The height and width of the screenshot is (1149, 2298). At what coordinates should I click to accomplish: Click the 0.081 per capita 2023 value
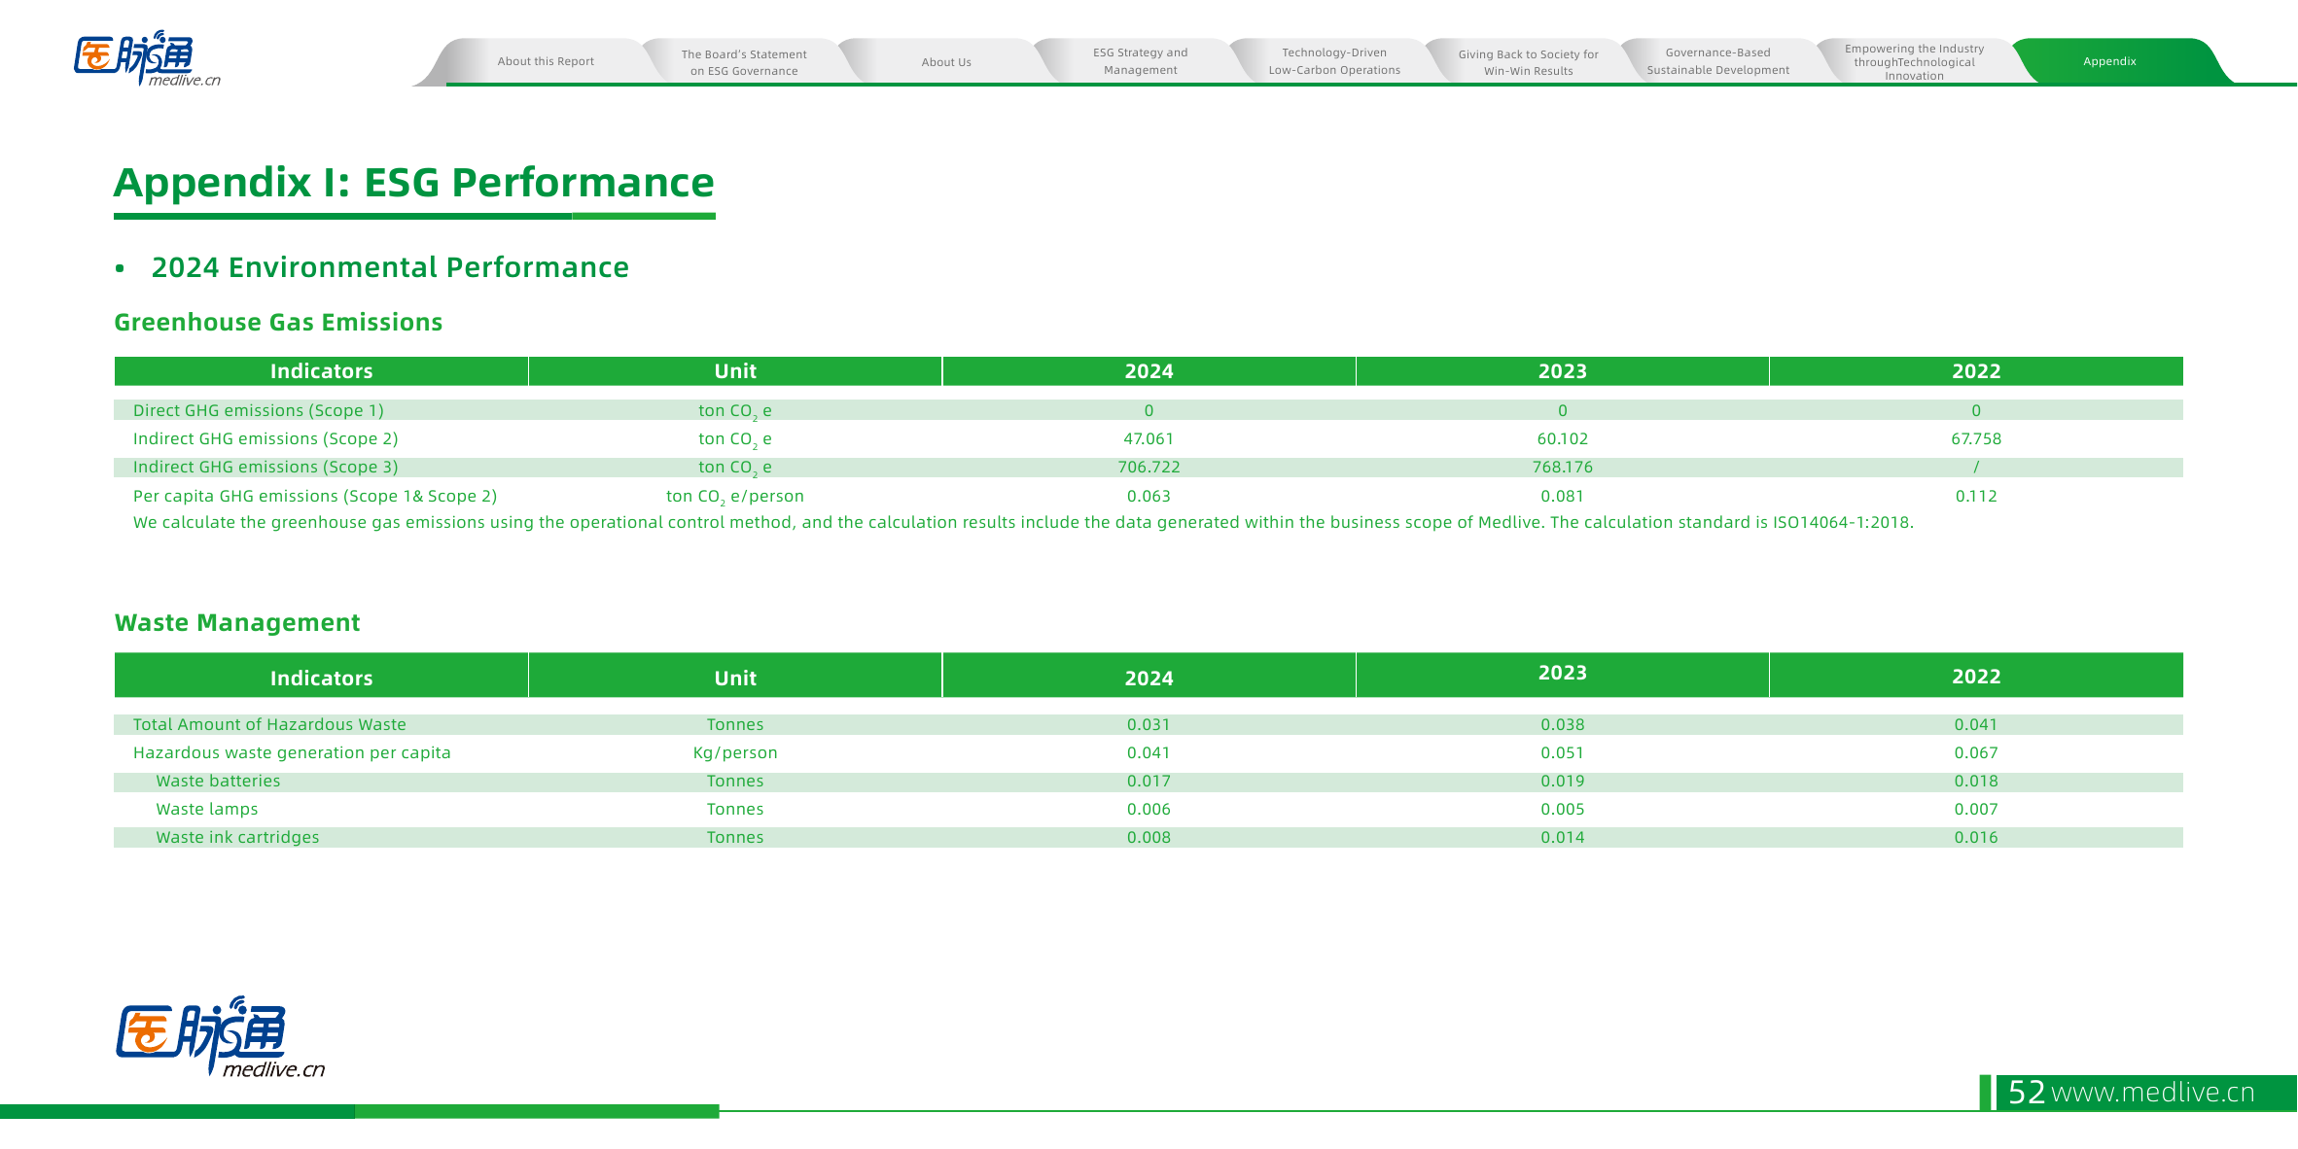pos(1562,497)
